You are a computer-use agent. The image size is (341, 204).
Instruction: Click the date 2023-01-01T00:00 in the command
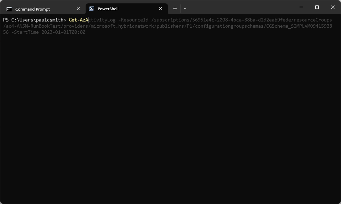tap(63, 32)
